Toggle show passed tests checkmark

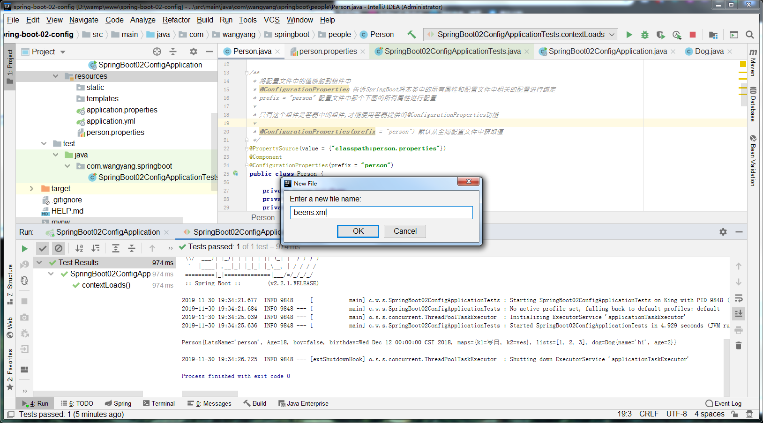pyautogui.click(x=43, y=248)
